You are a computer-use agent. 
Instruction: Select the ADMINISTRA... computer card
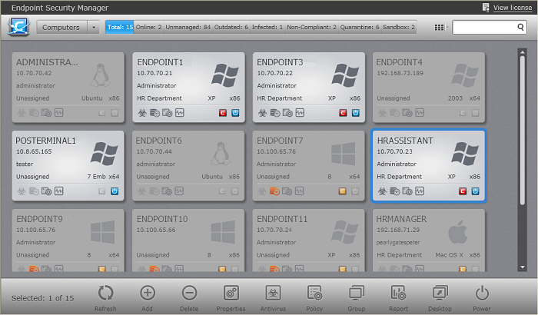68,87
